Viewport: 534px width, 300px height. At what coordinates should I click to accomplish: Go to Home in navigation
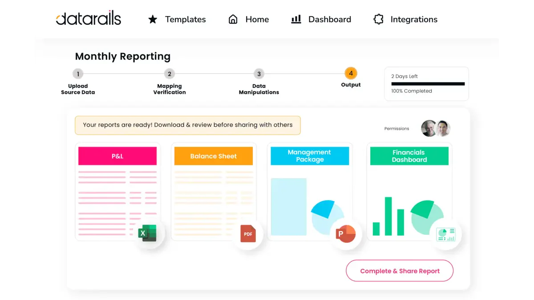(257, 20)
